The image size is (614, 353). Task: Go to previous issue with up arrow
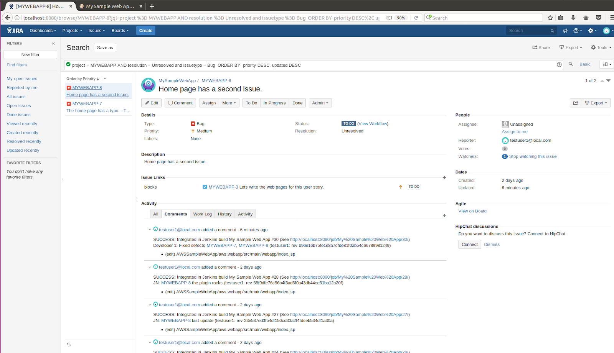tap(602, 81)
